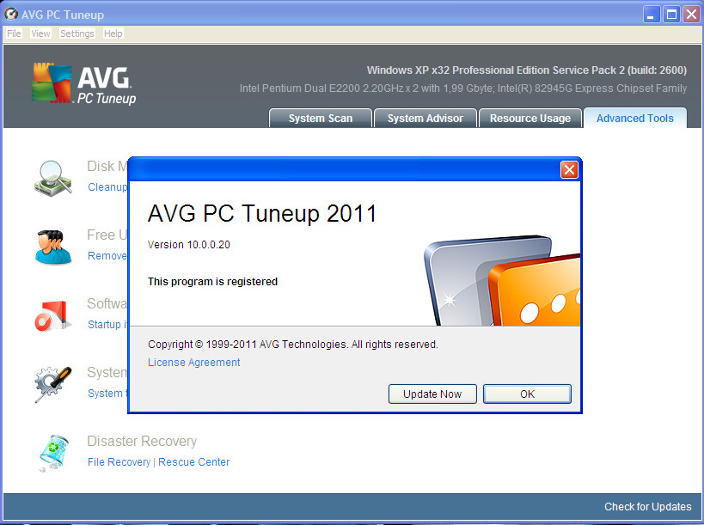This screenshot has width=704, height=525.
Task: Click the Remove link under Free
Action: pos(107,256)
